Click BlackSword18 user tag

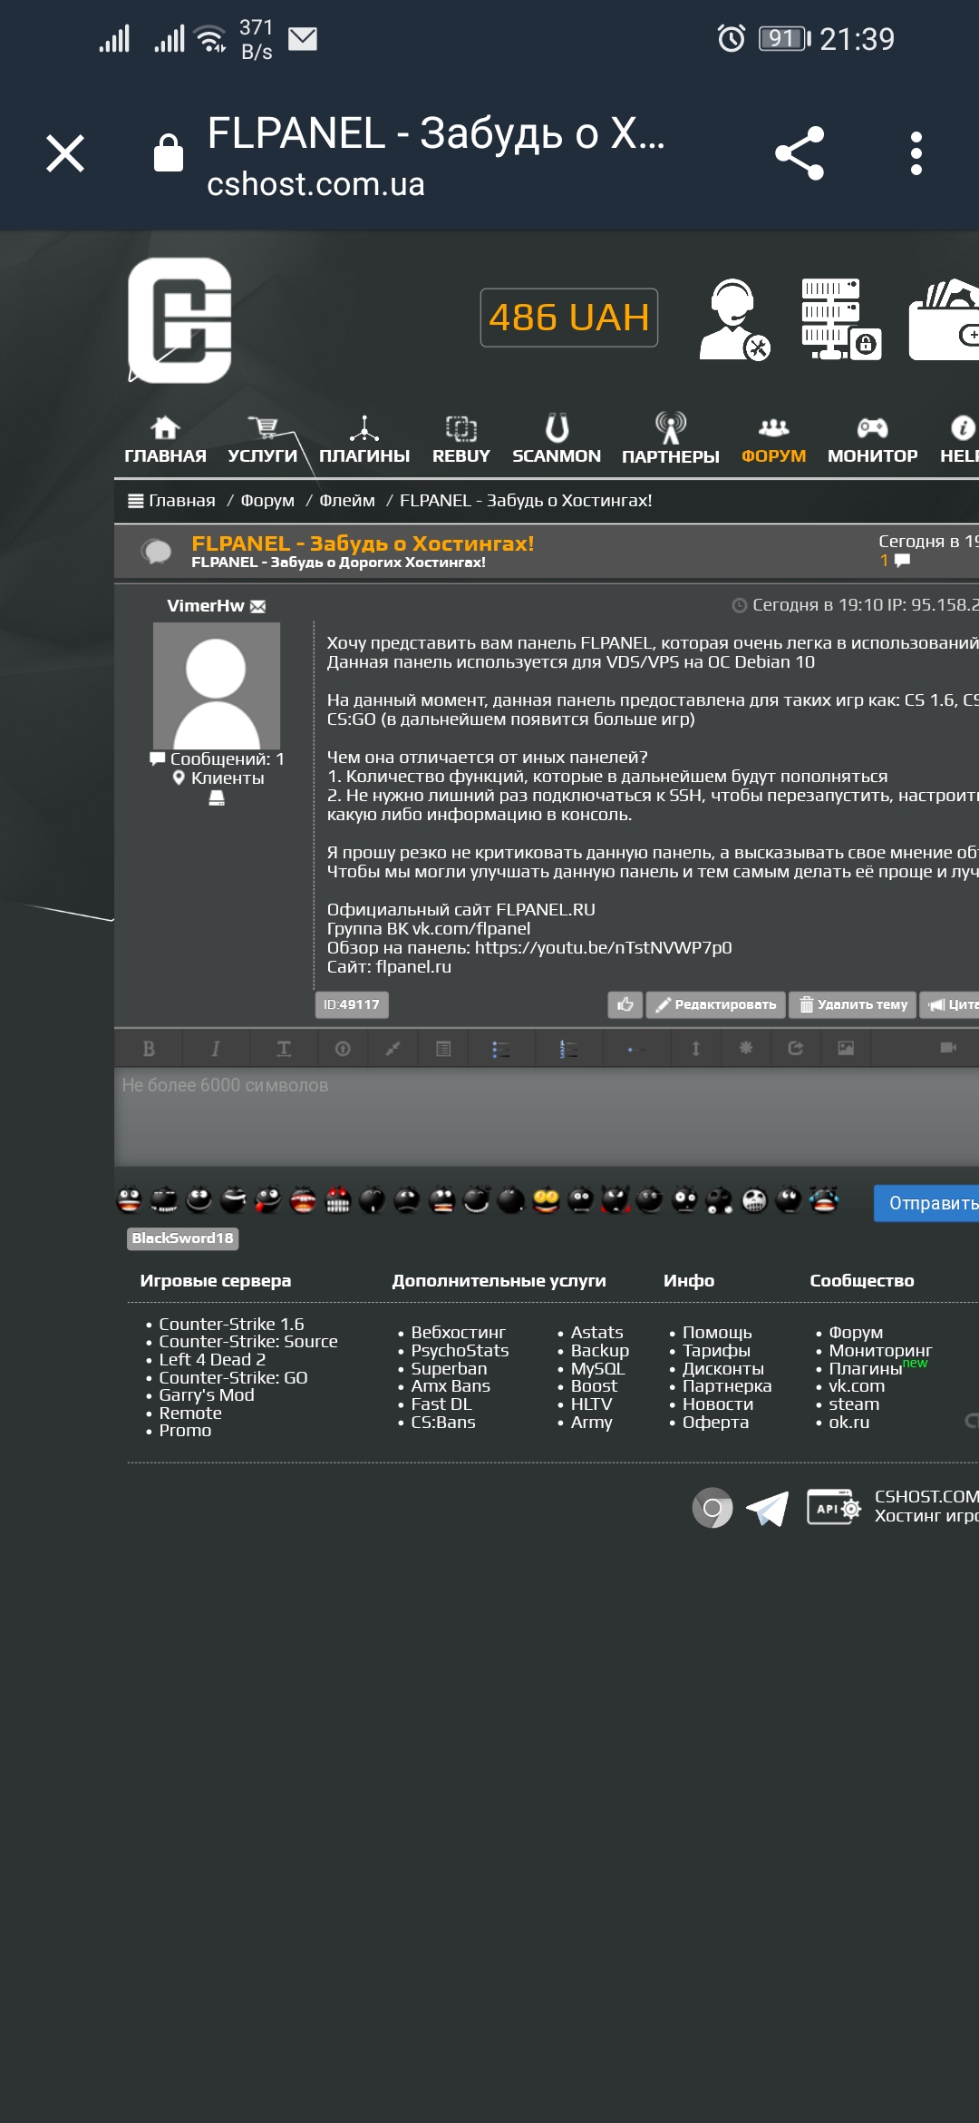182,1238
